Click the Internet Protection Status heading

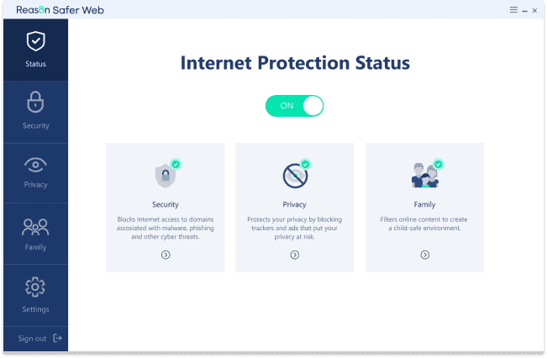click(x=295, y=63)
